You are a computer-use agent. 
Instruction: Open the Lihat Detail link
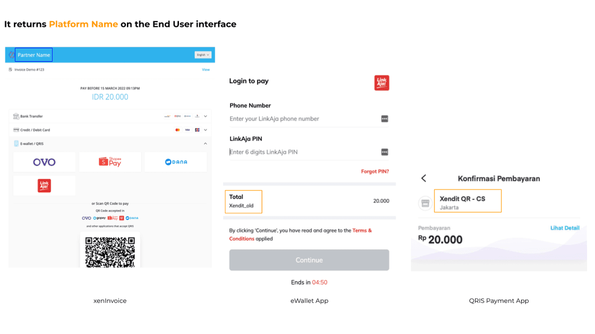[x=564, y=228]
